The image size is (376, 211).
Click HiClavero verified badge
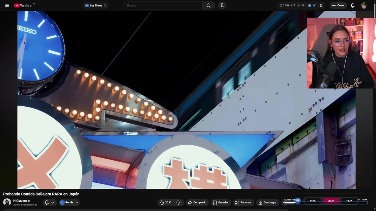pyautogui.click(x=29, y=201)
